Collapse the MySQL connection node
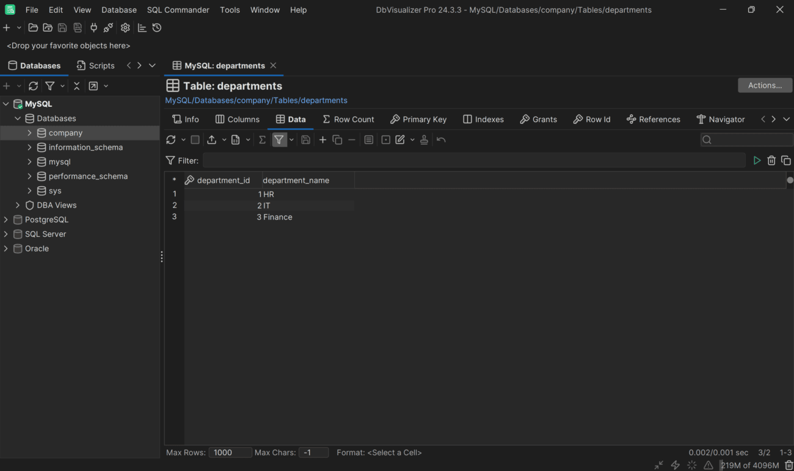 (x=5, y=104)
